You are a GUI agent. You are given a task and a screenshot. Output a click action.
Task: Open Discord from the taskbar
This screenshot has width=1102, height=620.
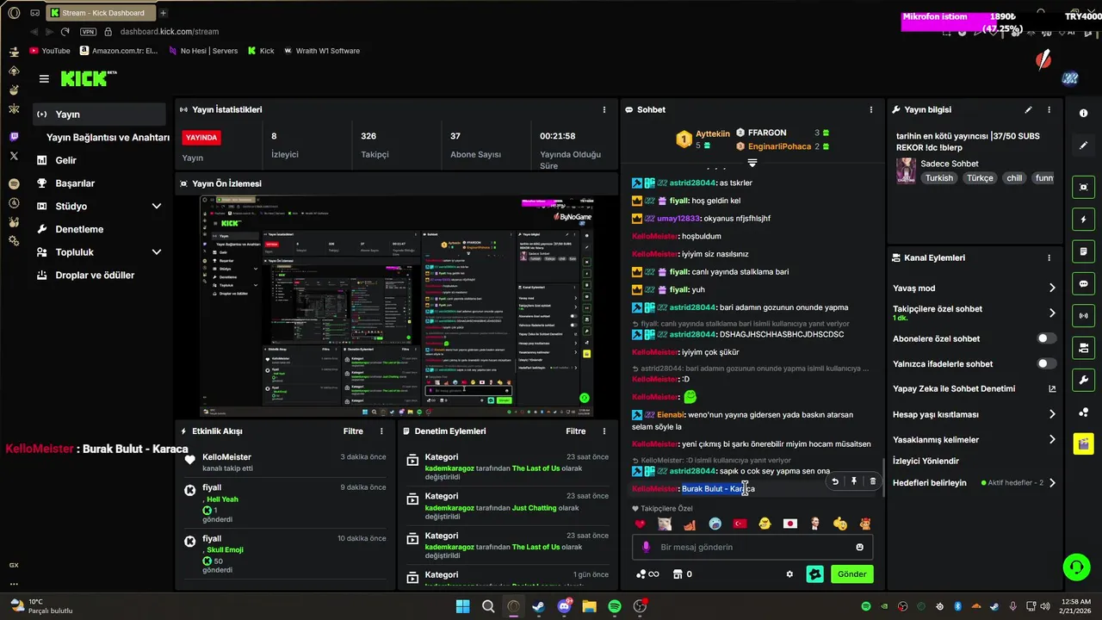pos(564,606)
